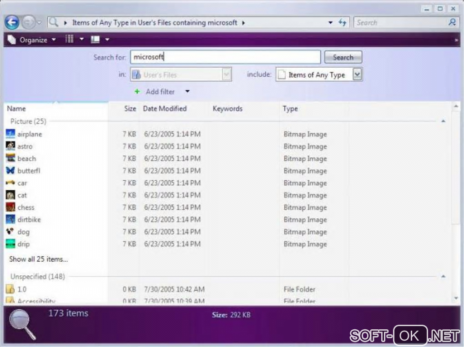This screenshot has height=347, width=464.
Task: Select the car bitmap icon
Action: point(10,183)
